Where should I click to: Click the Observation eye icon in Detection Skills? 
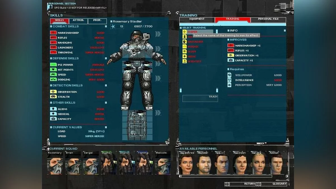[53, 92]
